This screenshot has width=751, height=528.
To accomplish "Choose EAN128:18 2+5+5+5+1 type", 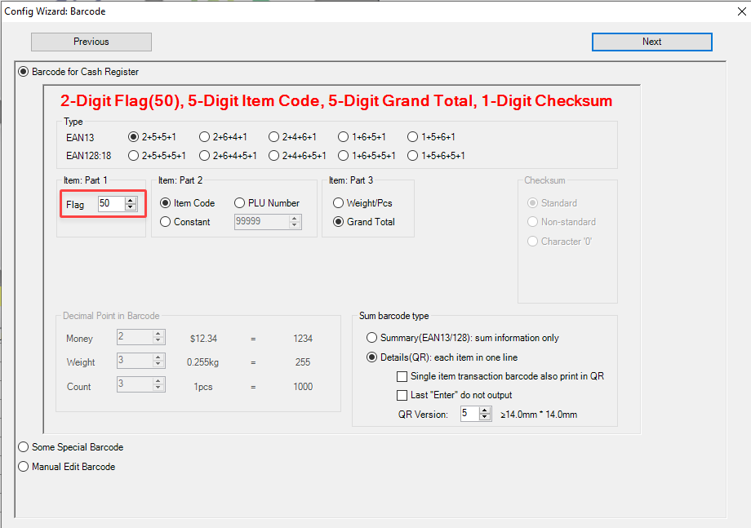I will [134, 155].
